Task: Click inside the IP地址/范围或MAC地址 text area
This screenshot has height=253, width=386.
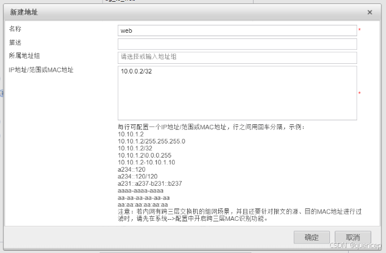Action: pos(237,93)
